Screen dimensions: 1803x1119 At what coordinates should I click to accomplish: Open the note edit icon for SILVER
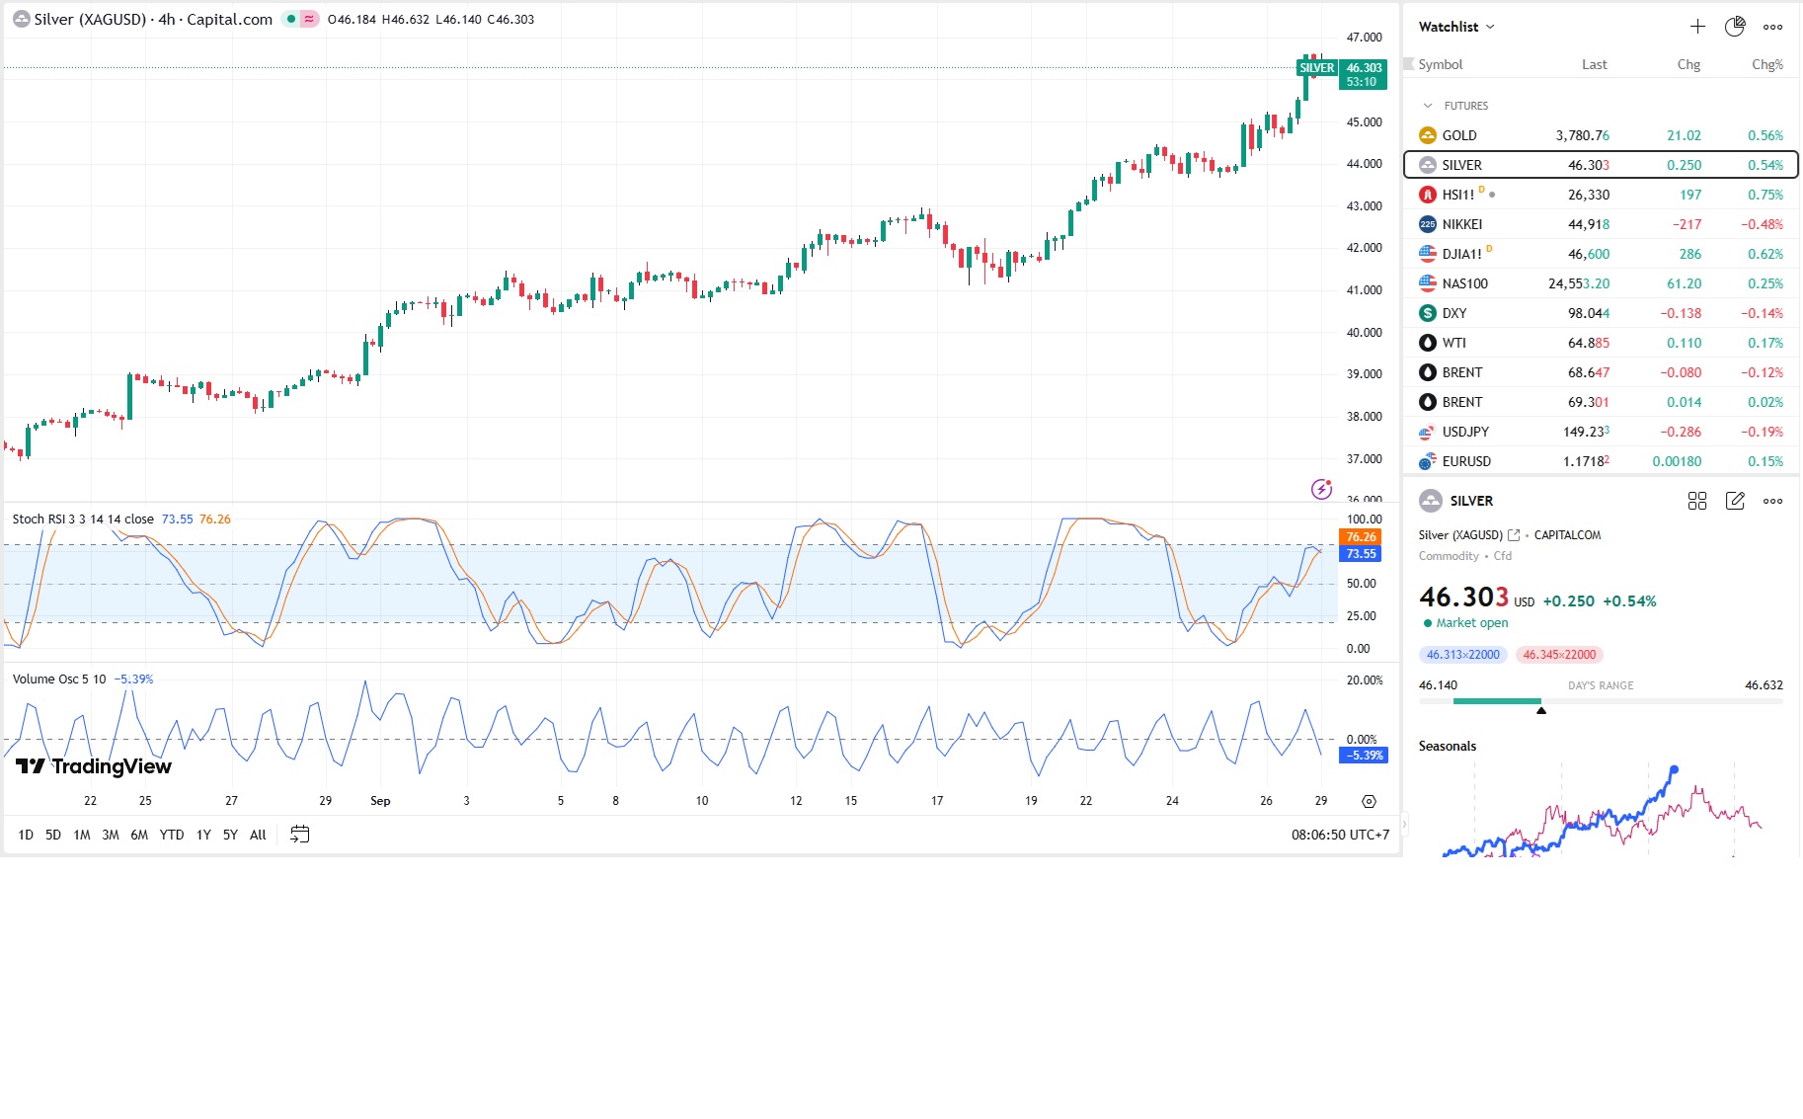[1735, 501]
